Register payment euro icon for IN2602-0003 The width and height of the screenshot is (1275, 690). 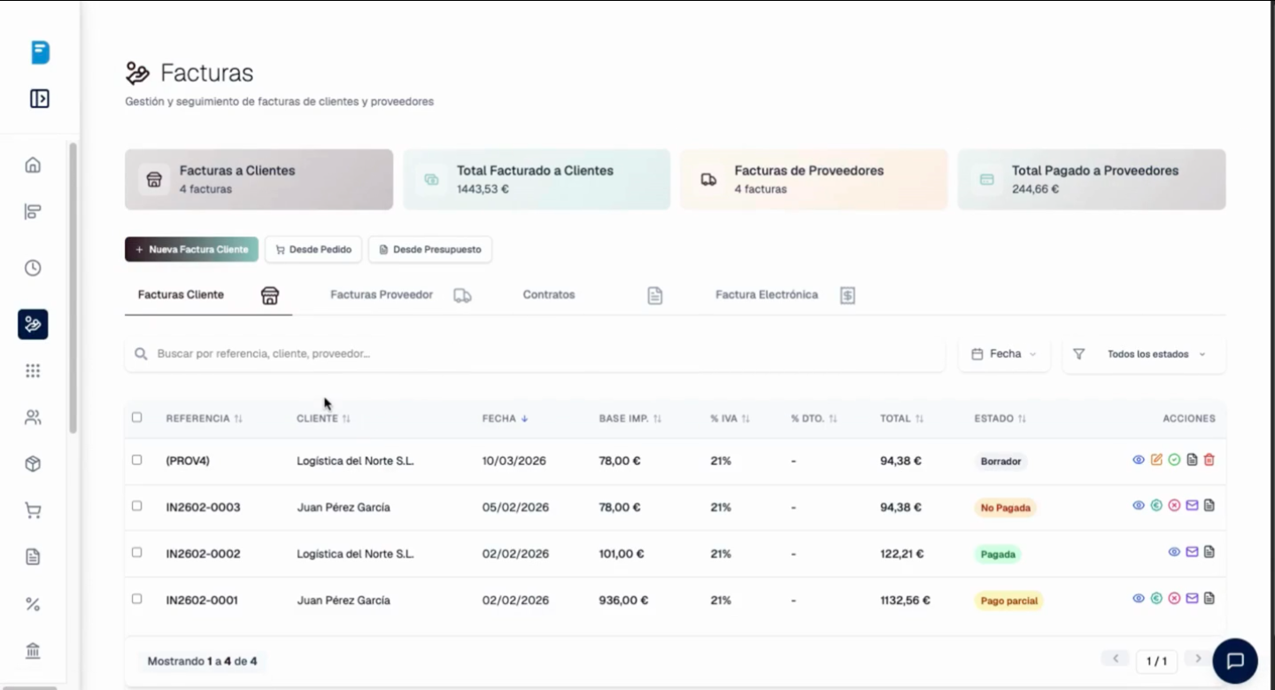pyautogui.click(x=1156, y=506)
